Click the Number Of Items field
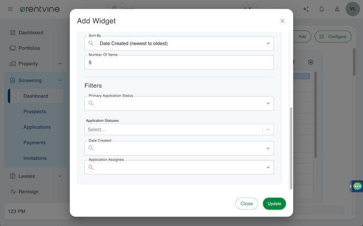 click(x=179, y=63)
